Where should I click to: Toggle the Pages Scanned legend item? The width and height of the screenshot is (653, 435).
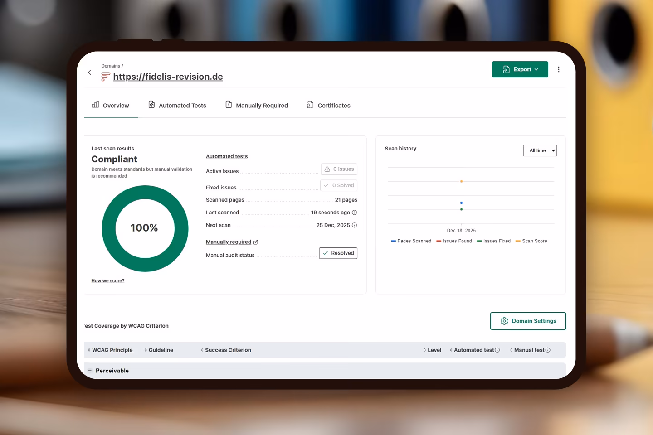click(x=411, y=241)
